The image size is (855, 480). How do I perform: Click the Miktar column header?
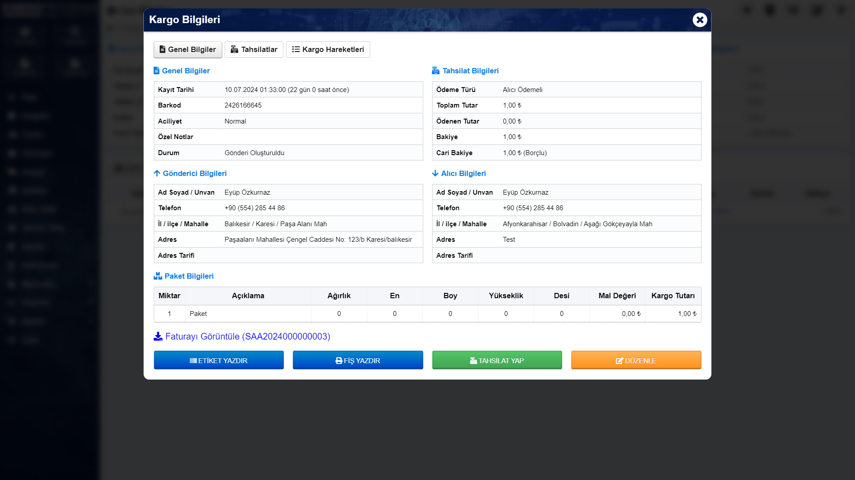[169, 296]
